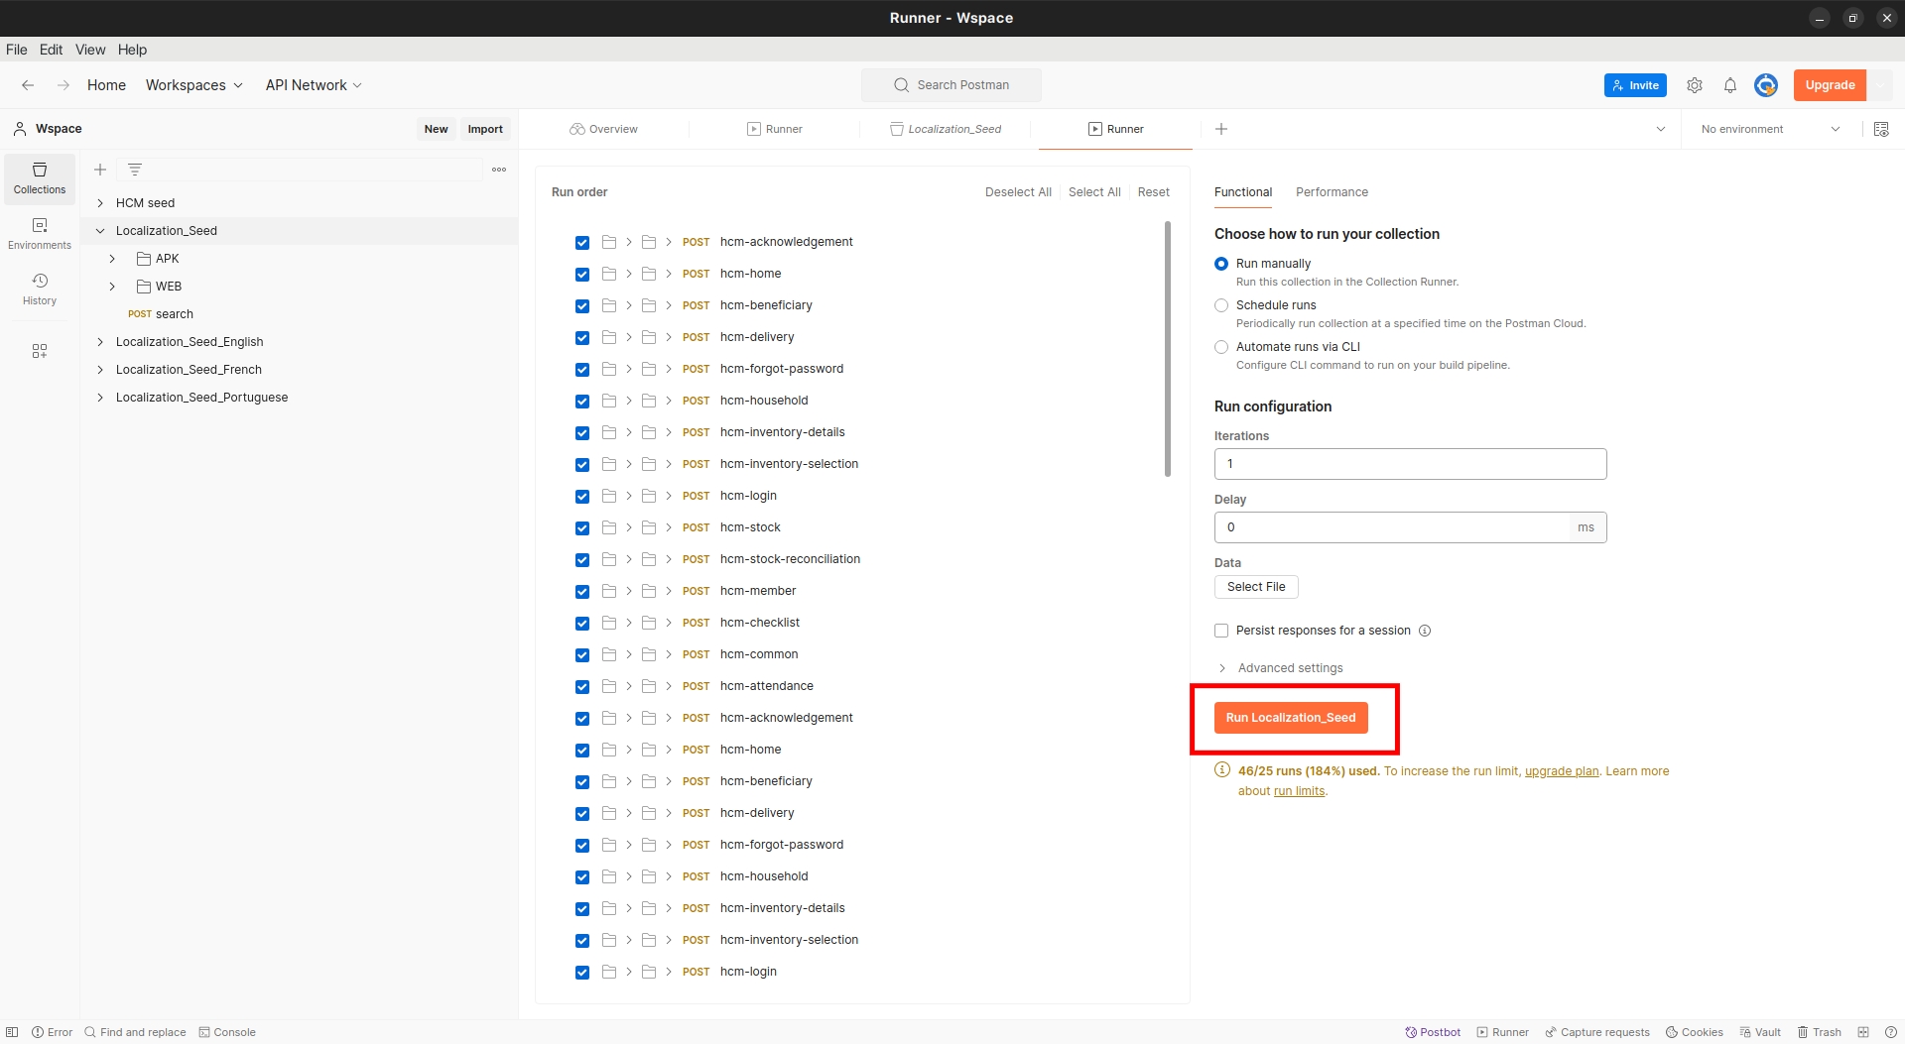Open the No environment dropdown
Image resolution: width=1905 pixels, height=1044 pixels.
(1770, 129)
